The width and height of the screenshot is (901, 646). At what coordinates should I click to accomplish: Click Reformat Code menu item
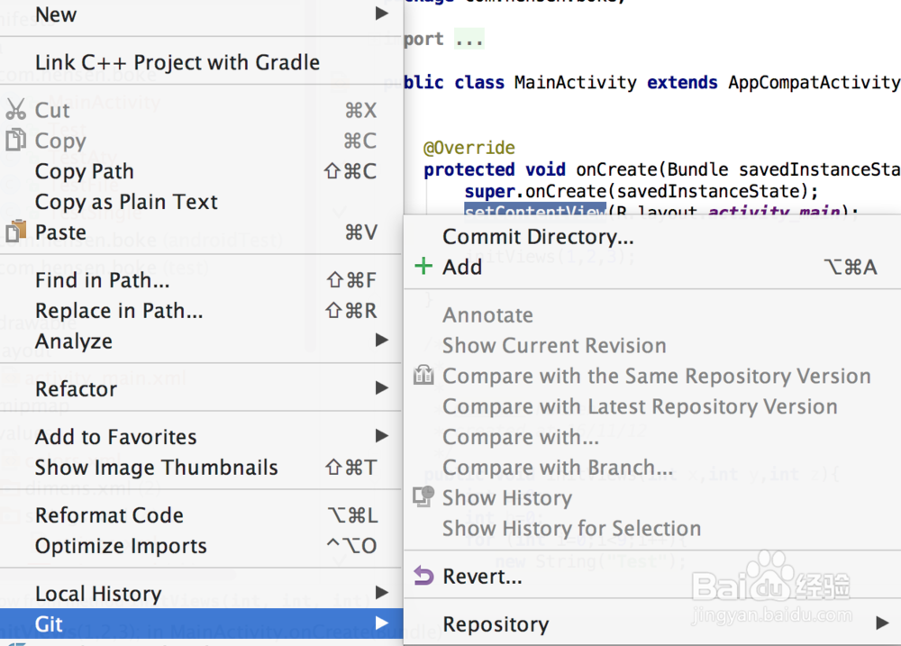point(109,515)
